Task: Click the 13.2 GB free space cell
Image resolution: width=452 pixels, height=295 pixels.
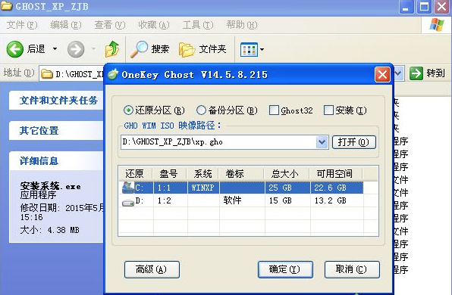Action: tap(337, 200)
